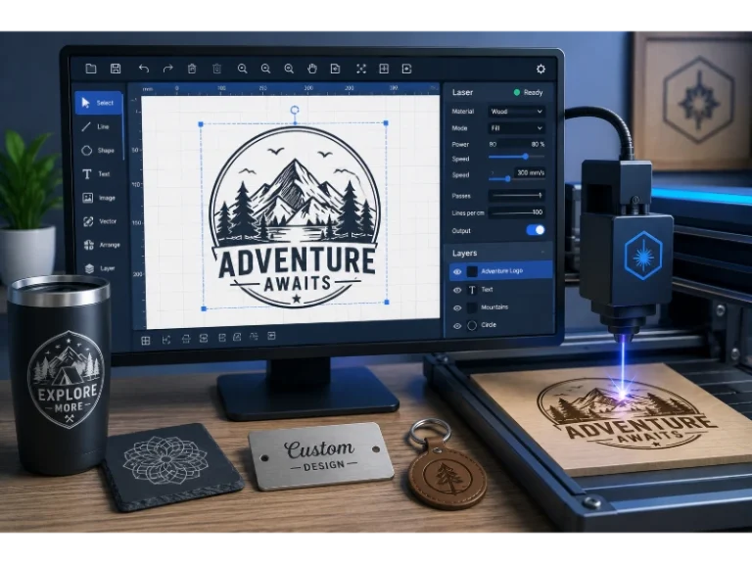The width and height of the screenshot is (752, 564).
Task: Save the project using the floppy disk icon
Action: [x=116, y=69]
